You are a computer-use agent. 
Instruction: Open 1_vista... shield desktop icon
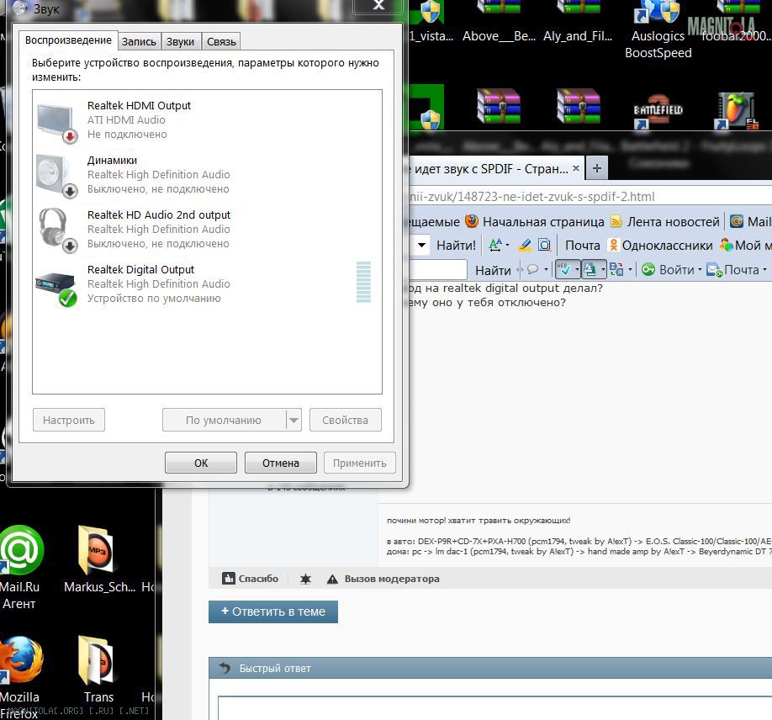click(431, 22)
